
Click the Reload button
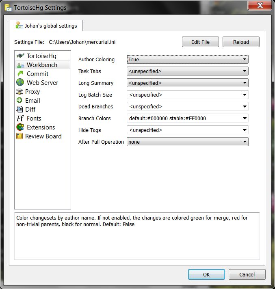(x=241, y=42)
